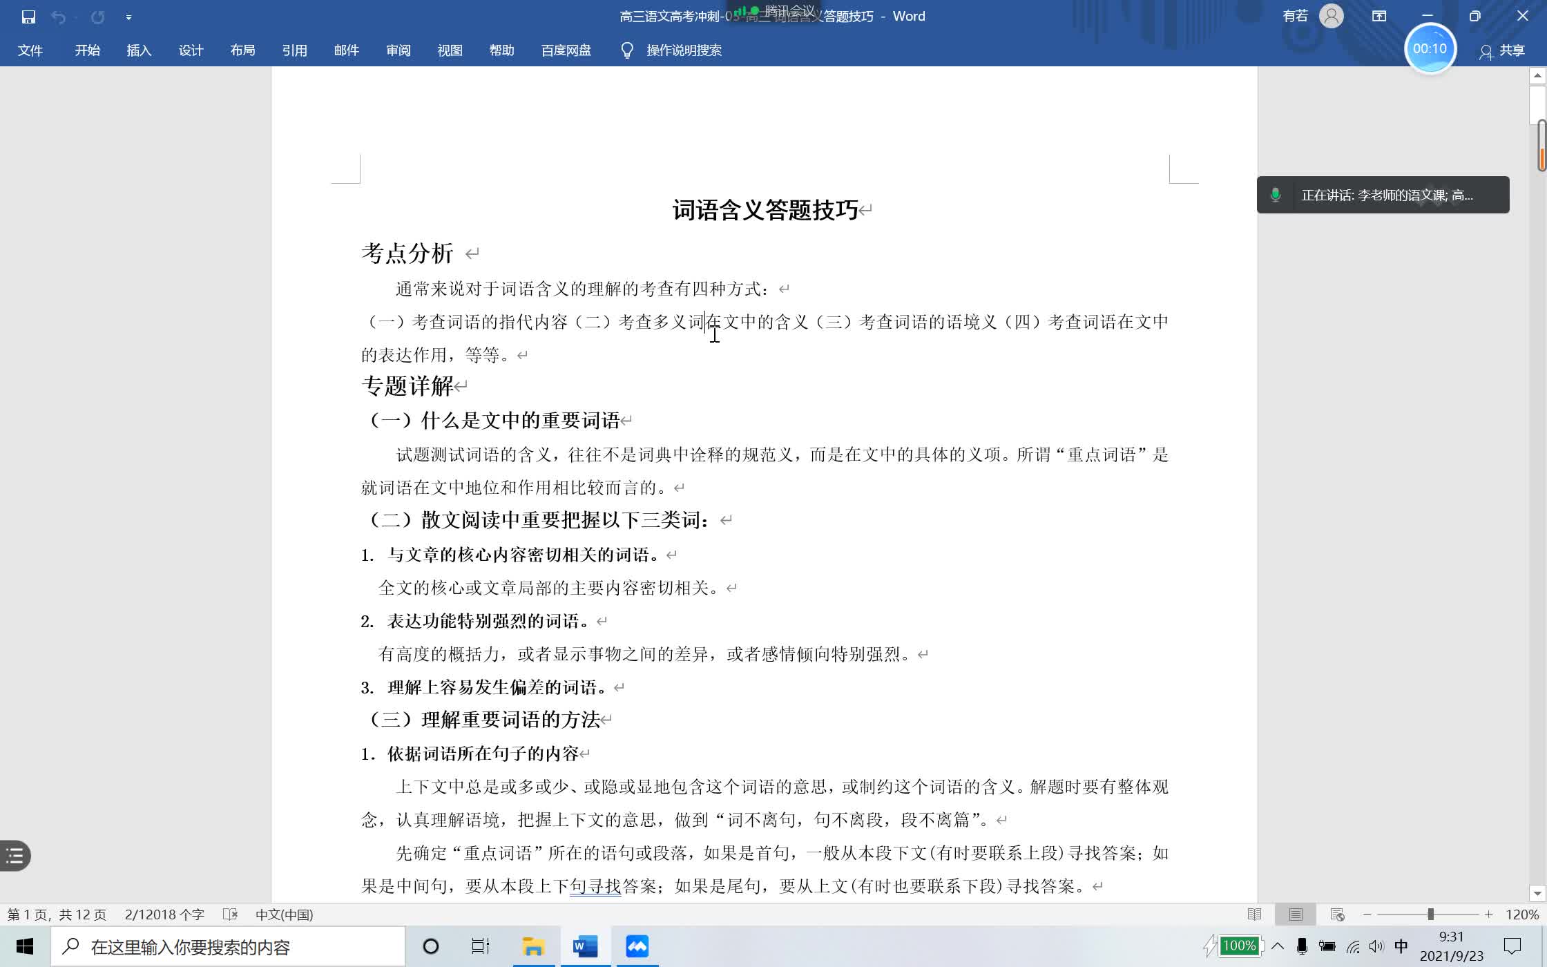This screenshot has height=967, width=1547.
Task: Open word count 2/12018 个字 in status bar
Action: coord(164,915)
